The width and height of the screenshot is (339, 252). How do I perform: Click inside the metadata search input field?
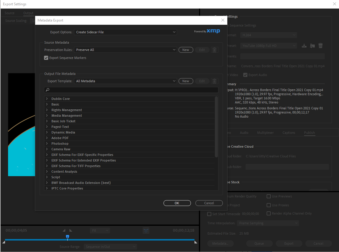118,89
